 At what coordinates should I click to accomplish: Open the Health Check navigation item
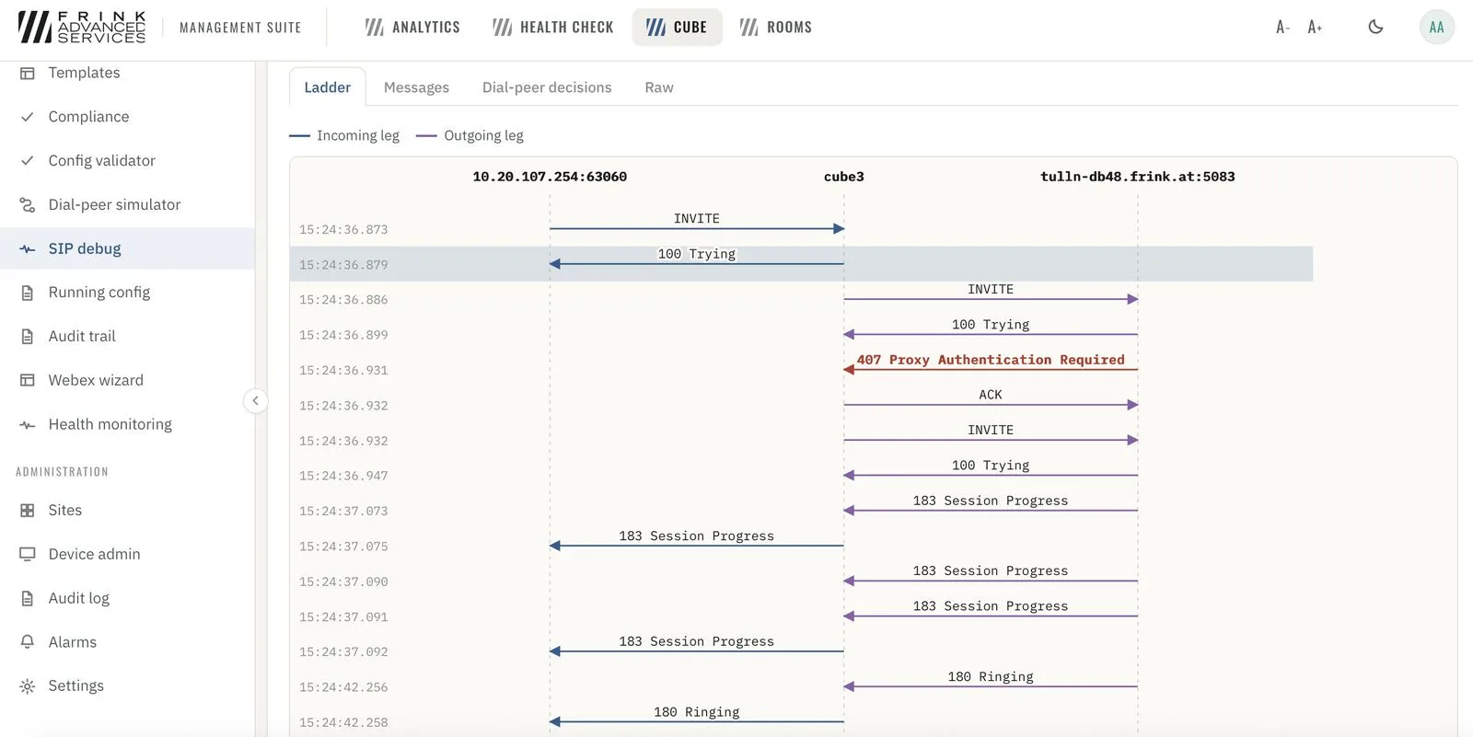(x=553, y=28)
